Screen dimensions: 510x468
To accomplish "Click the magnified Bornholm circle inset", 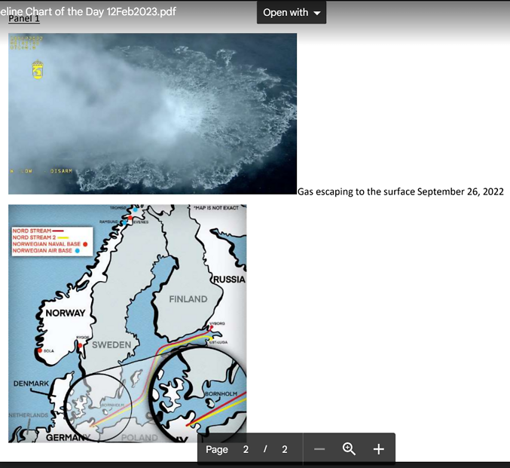I will (199, 396).
